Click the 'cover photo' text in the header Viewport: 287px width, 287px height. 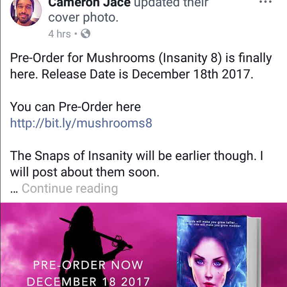tap(84, 18)
